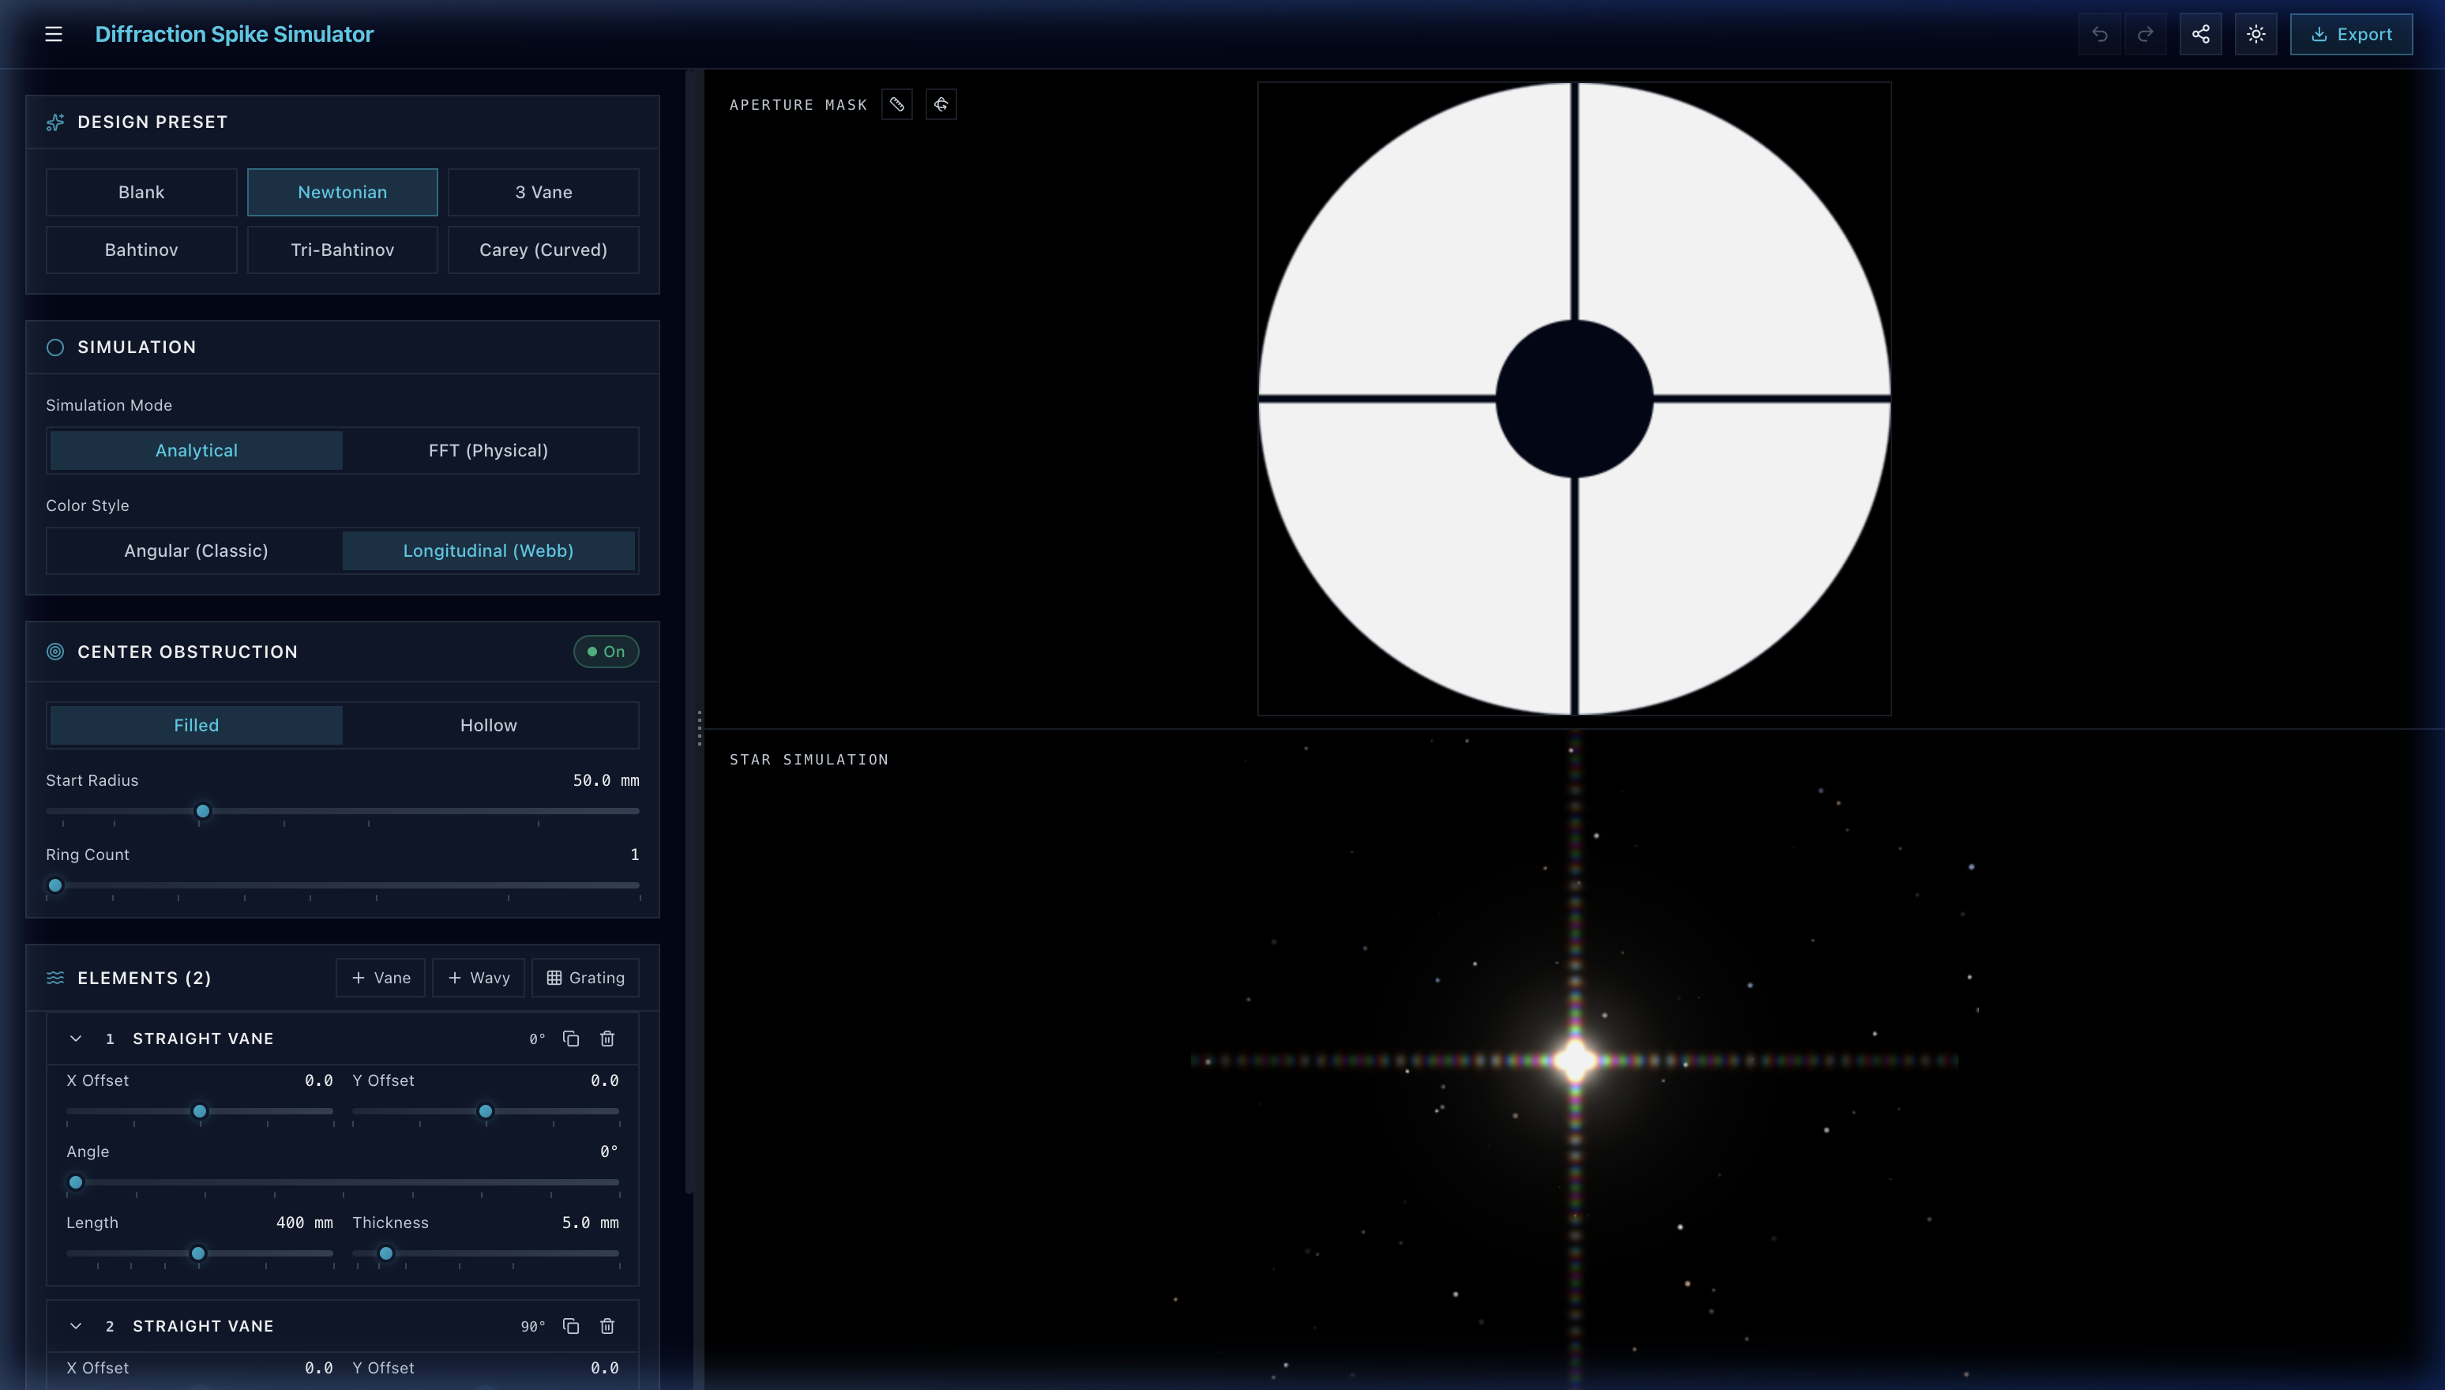Collapse the Straight Vane 1 element
Viewport: 2445px width, 1390px height.
pos(75,1038)
